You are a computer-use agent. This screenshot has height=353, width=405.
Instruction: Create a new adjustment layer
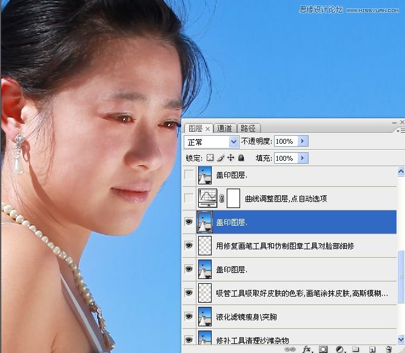click(x=340, y=349)
